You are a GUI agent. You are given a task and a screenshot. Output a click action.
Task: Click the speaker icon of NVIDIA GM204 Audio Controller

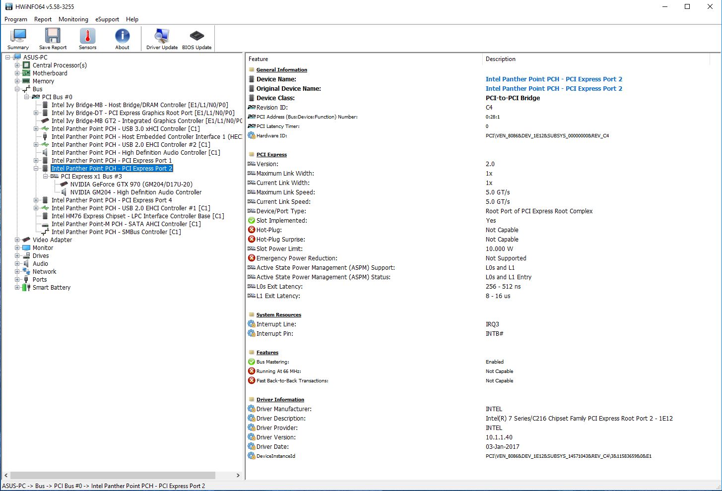tap(64, 192)
